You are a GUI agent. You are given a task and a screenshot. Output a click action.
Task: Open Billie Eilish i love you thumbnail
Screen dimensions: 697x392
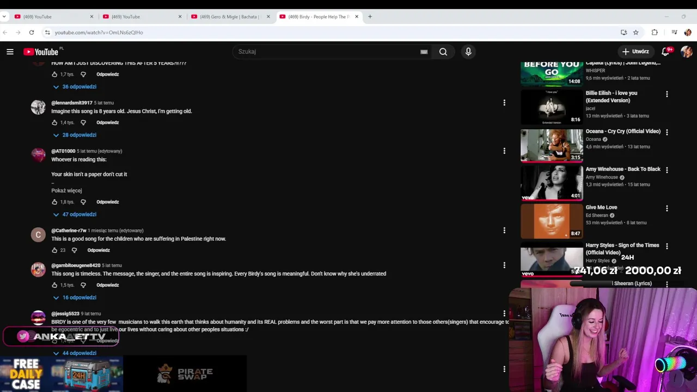click(x=552, y=107)
